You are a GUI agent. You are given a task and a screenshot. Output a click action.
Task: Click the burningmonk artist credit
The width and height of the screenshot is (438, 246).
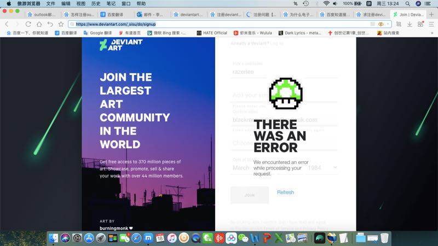click(116, 228)
